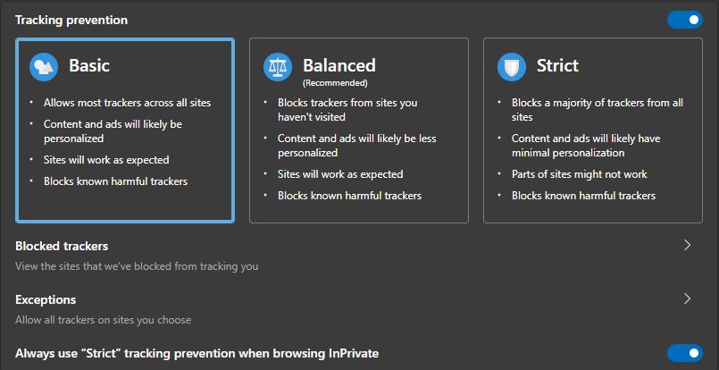Click 'Parts of sites might not work' text
The width and height of the screenshot is (719, 370).
click(x=579, y=174)
